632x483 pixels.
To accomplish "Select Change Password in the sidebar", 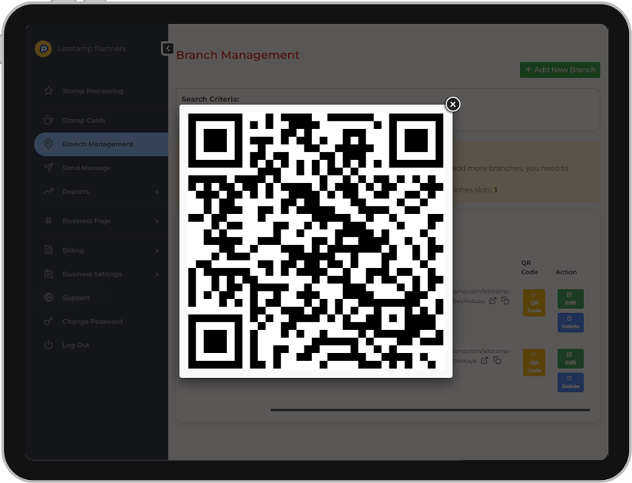I will coord(92,321).
